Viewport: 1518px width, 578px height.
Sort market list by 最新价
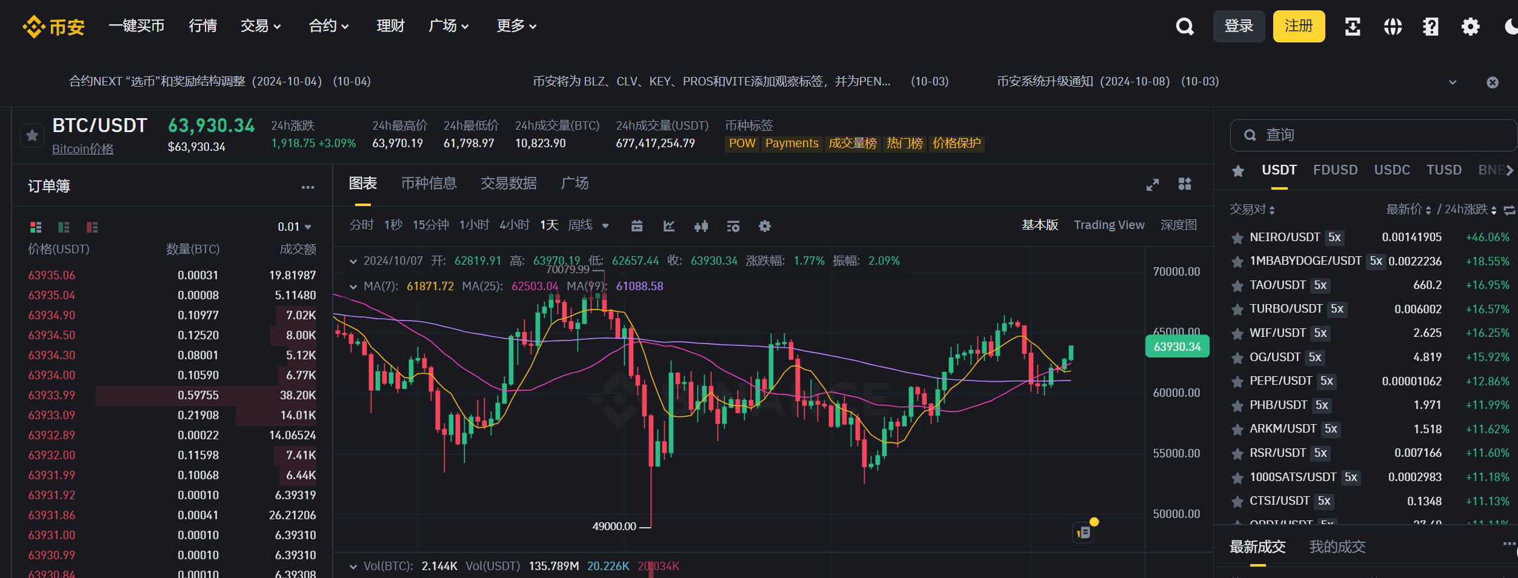(x=1409, y=210)
